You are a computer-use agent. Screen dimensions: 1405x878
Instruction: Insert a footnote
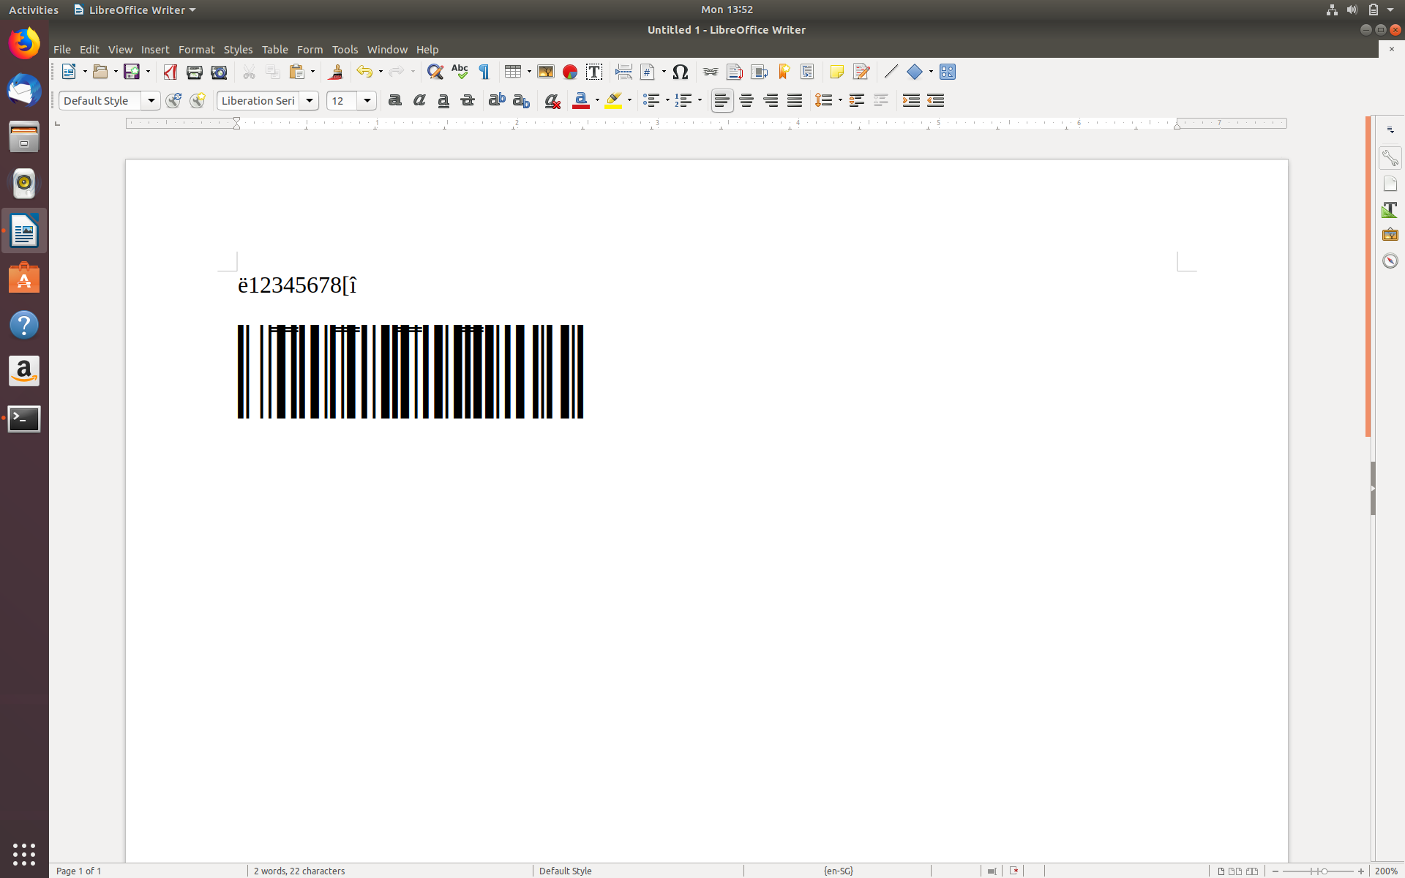[x=735, y=72]
